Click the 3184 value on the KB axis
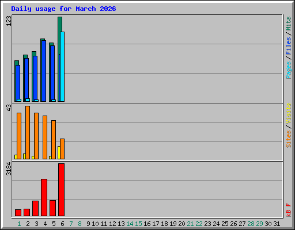Viewport: 295px width, 230px height. (9, 169)
